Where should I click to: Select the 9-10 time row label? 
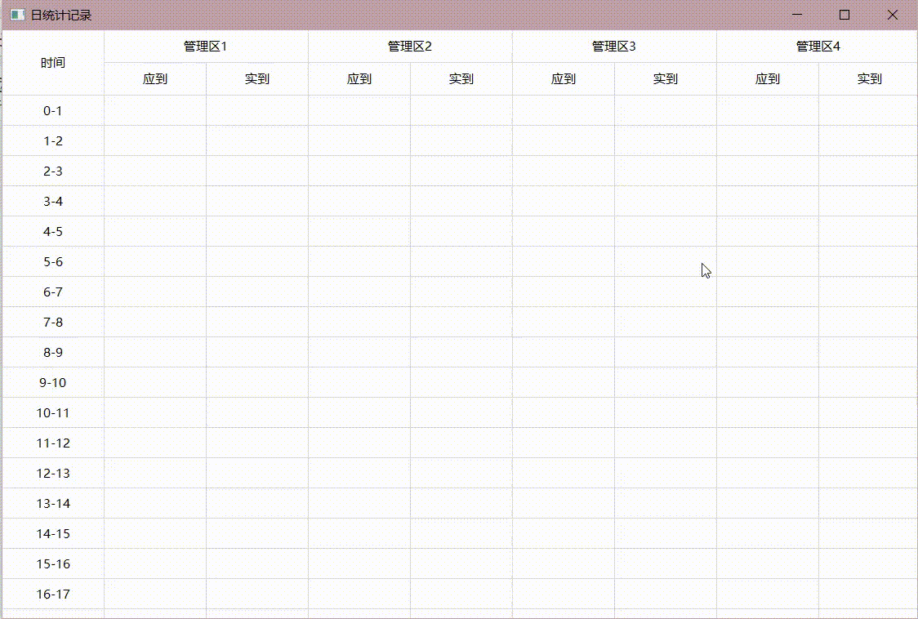coord(53,382)
